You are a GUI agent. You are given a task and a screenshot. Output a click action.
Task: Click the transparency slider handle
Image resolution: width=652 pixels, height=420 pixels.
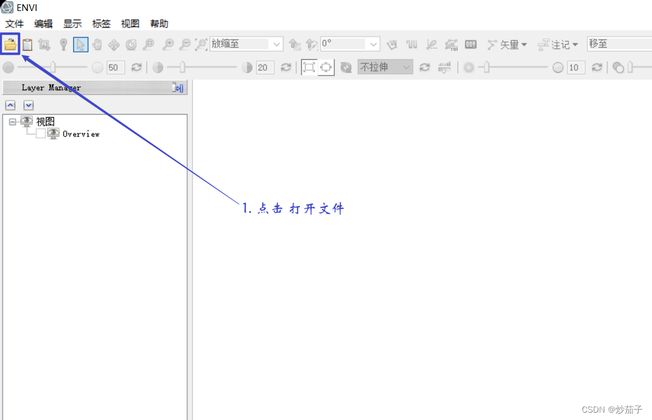(631, 67)
